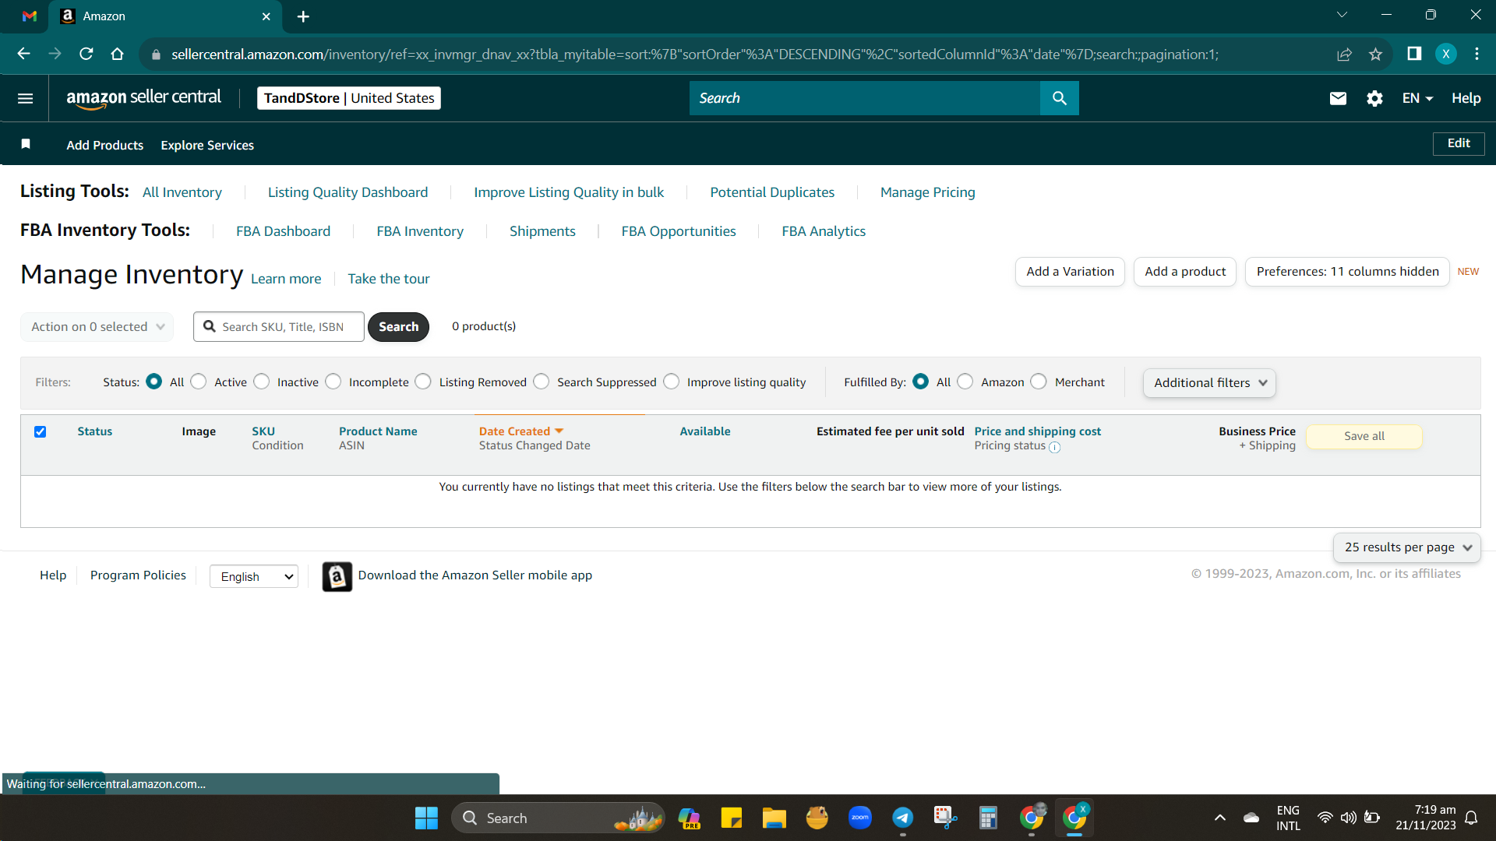Select Fulfilled By Amazon radio button
Viewport: 1496px width, 841px height.
(x=965, y=382)
